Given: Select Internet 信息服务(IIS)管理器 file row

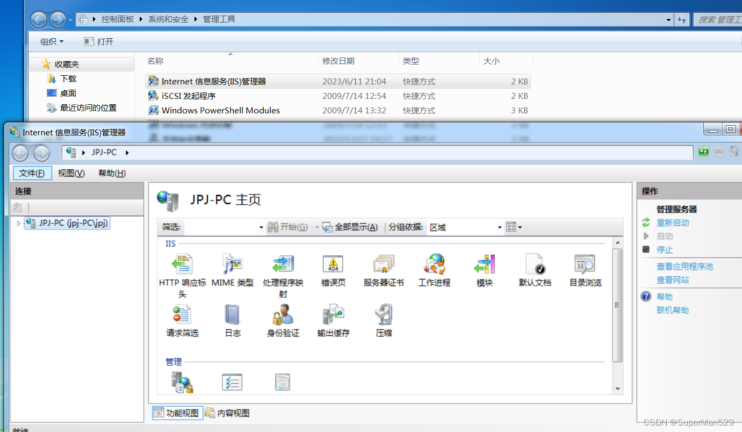Looking at the screenshot, I should click(x=338, y=81).
